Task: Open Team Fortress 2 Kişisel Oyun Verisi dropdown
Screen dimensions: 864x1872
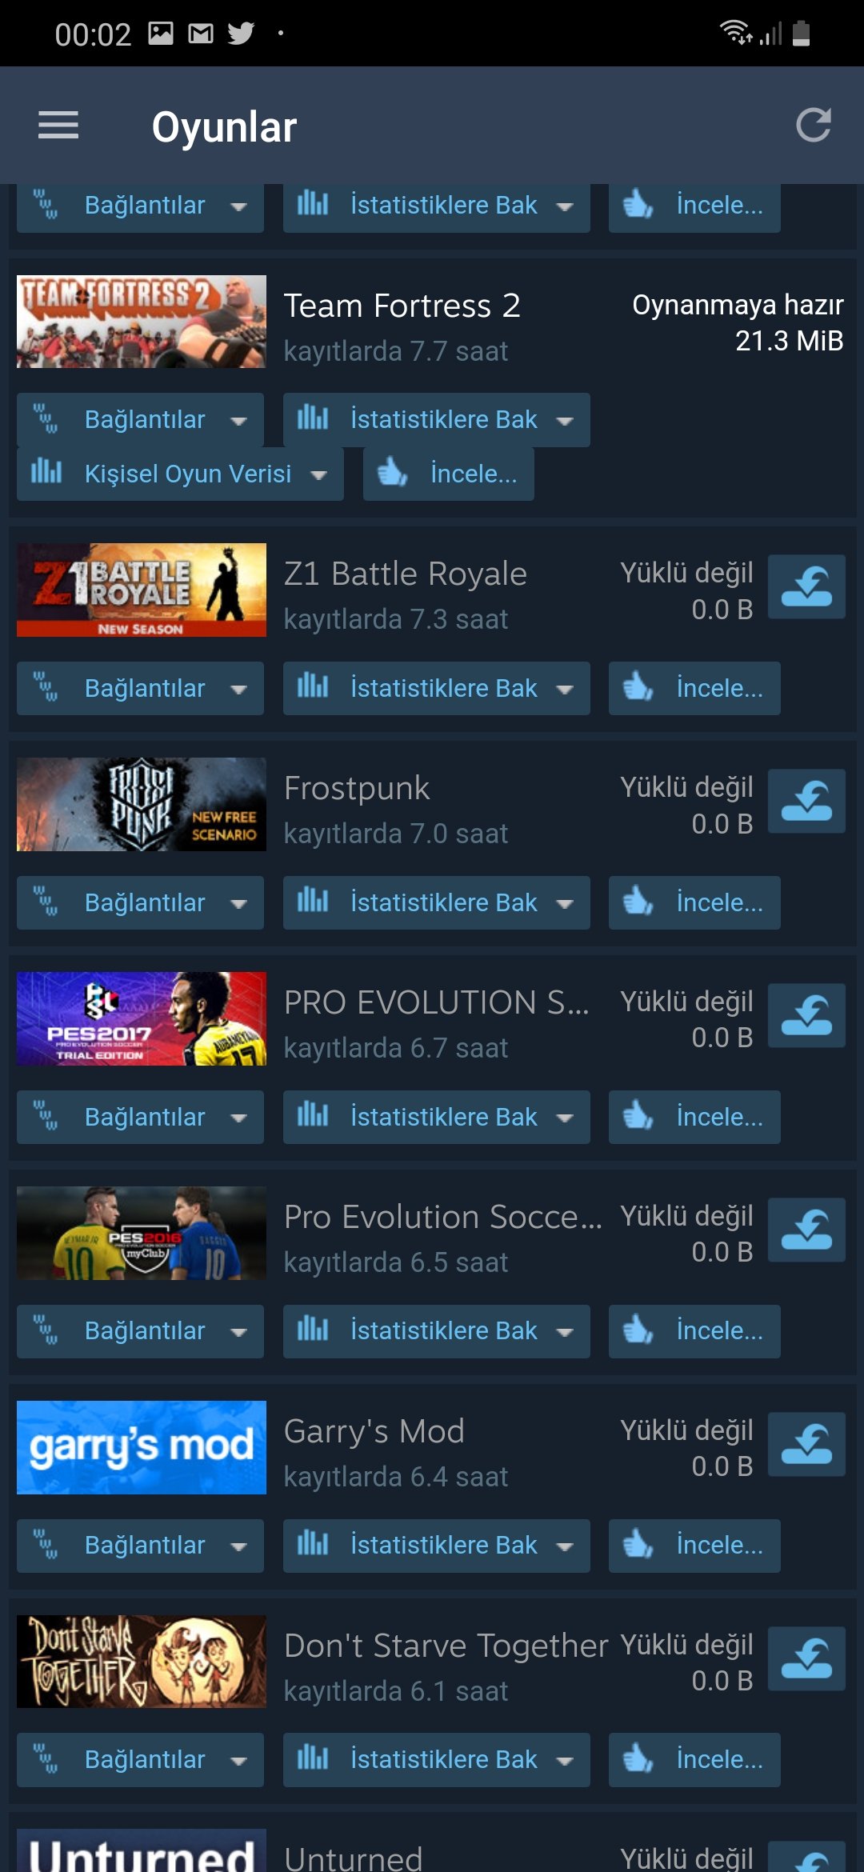Action: 180,474
